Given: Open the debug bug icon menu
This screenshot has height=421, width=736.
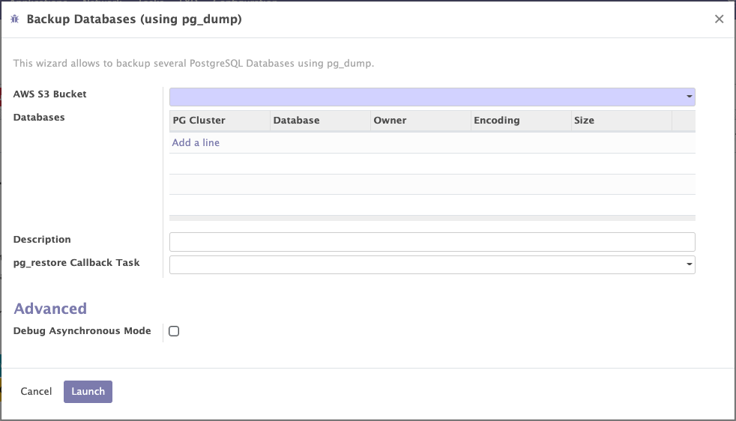Looking at the screenshot, I should tap(15, 19).
